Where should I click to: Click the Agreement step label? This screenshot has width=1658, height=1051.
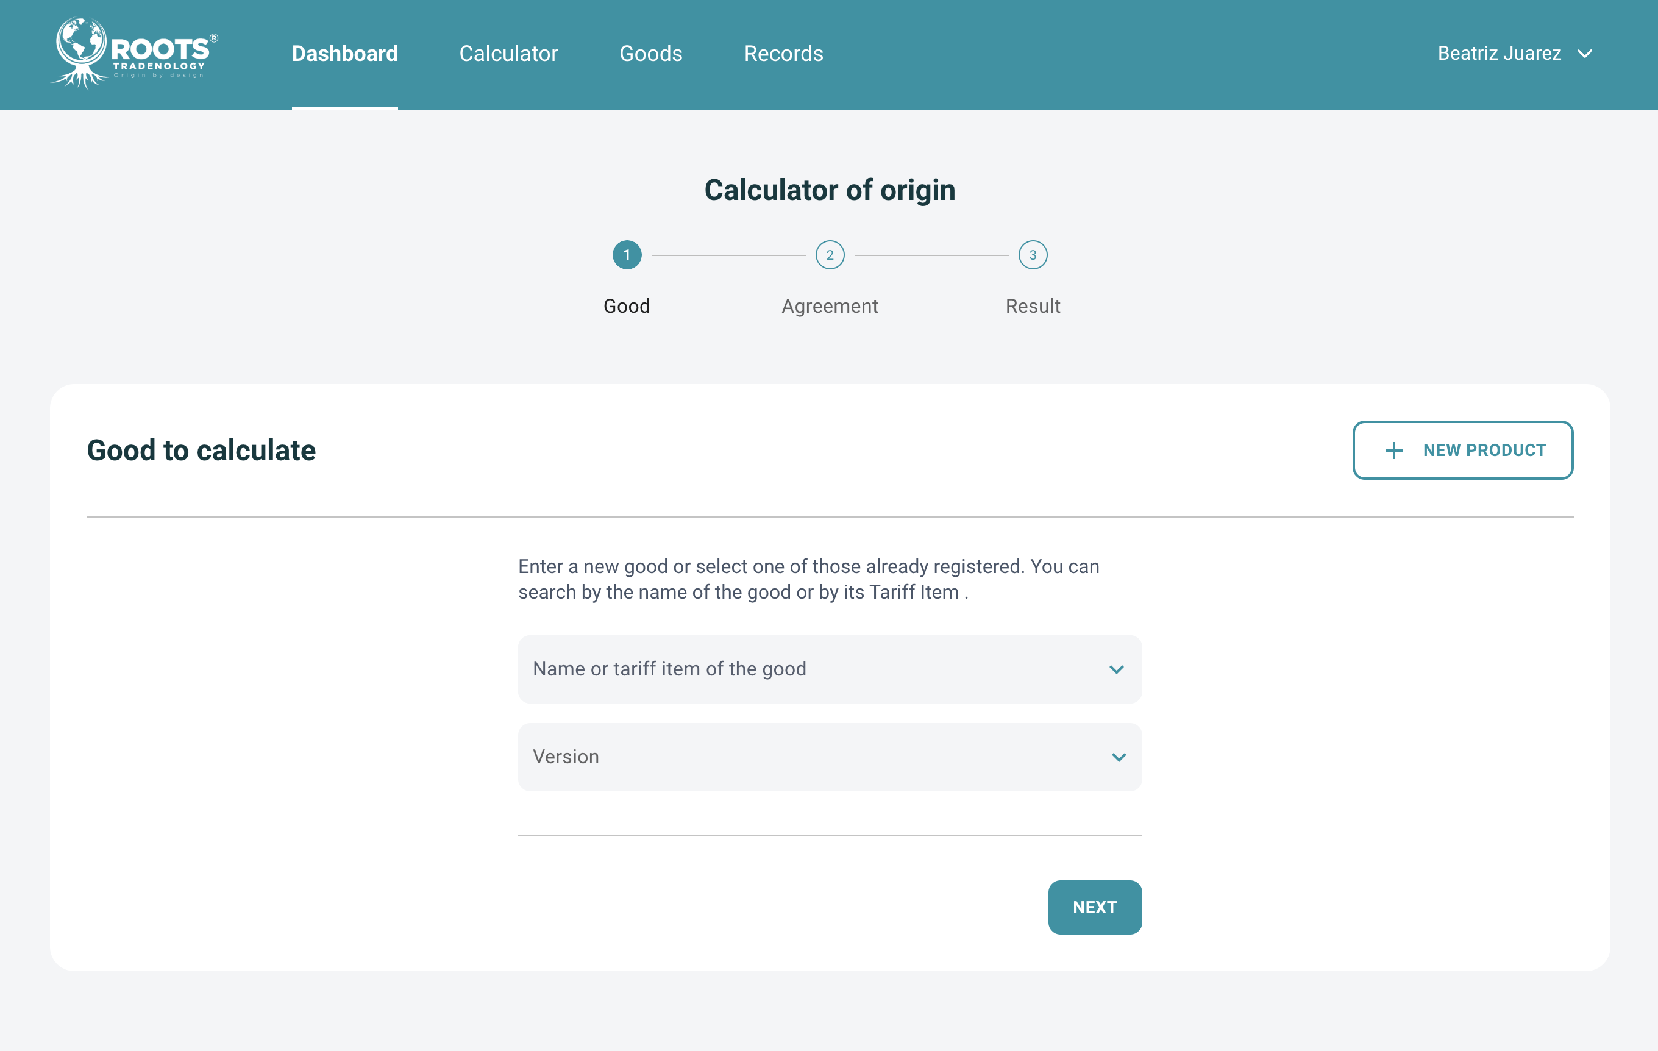click(x=830, y=306)
